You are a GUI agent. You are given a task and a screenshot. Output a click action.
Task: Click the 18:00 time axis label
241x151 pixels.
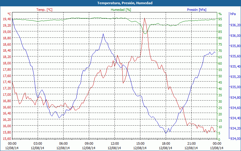pos(166,144)
